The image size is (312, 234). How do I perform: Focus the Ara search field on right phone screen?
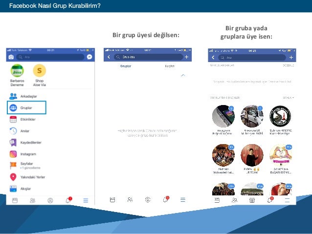[x=252, y=58]
